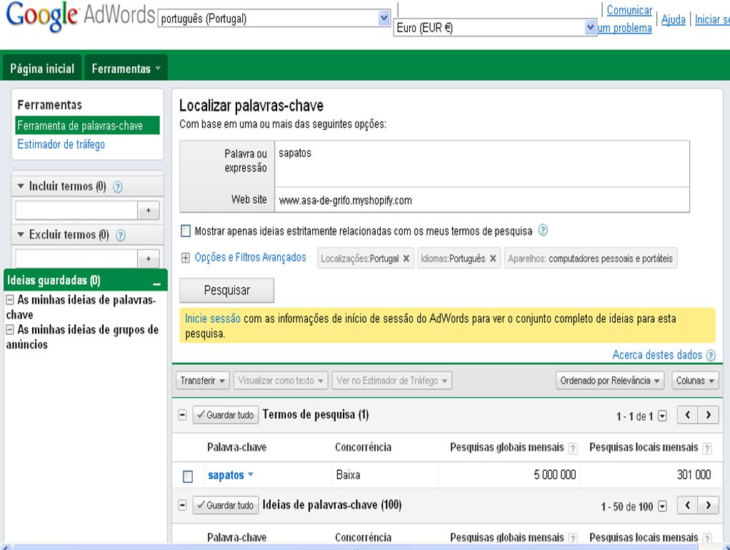
Task: Click the Google AdWords logo
Action: 80,16
